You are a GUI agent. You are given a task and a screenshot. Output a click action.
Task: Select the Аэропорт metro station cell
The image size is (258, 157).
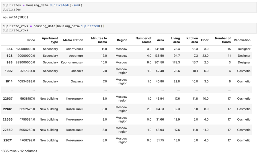click(x=75, y=56)
